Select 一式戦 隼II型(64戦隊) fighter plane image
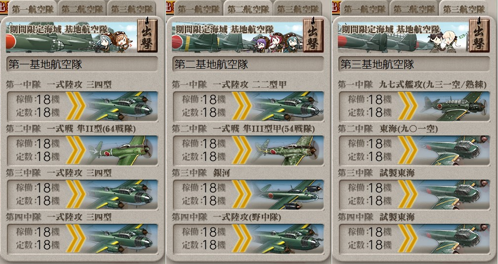The width and height of the screenshot is (498, 264). pyautogui.click(x=122, y=151)
